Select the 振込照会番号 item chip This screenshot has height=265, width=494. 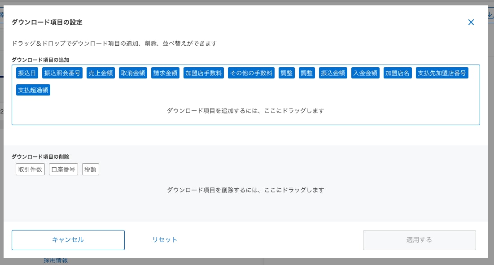click(62, 73)
